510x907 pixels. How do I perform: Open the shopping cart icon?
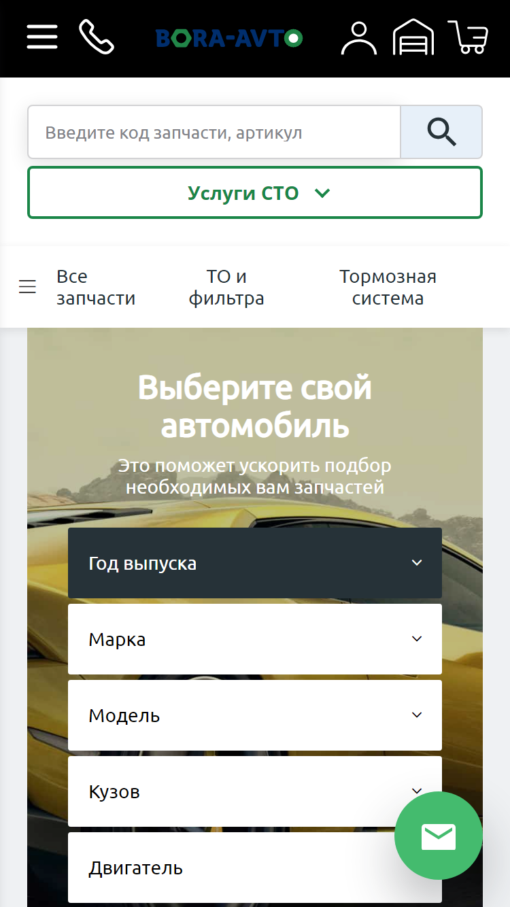coord(468,37)
